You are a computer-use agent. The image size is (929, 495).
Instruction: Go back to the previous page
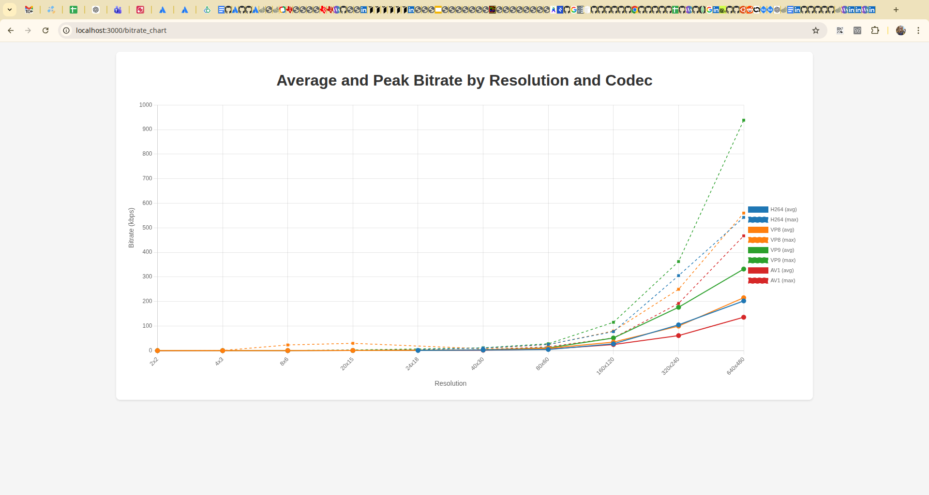point(11,30)
